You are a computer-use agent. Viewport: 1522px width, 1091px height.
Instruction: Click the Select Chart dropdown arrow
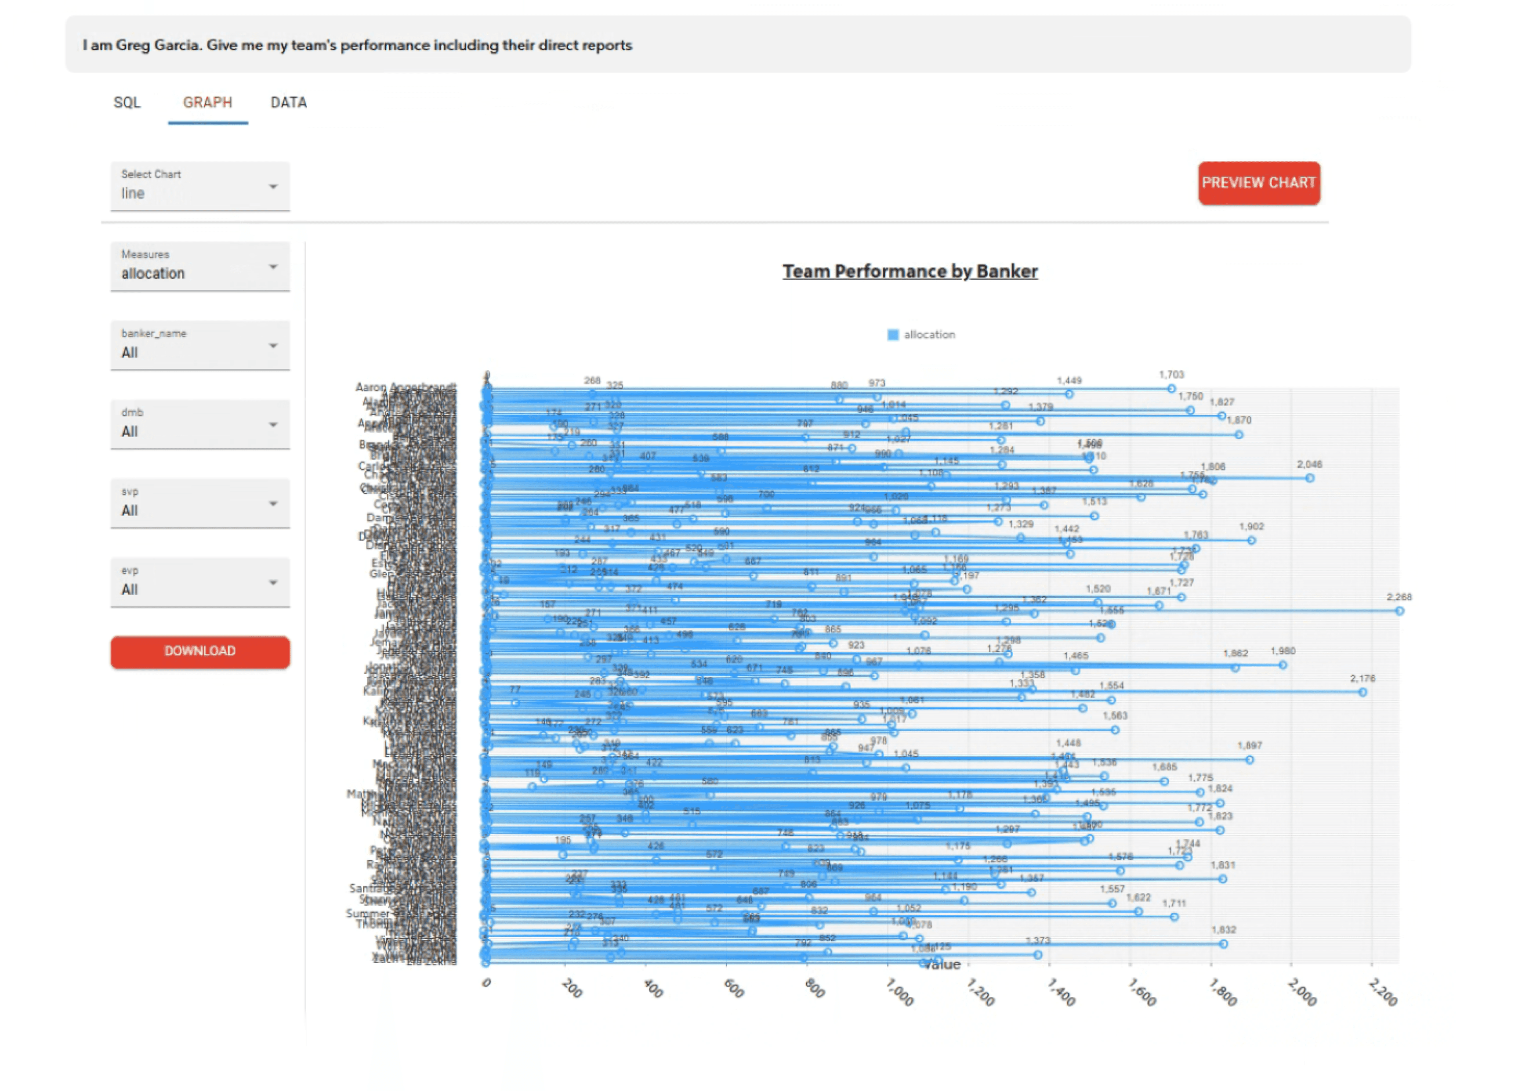273,186
